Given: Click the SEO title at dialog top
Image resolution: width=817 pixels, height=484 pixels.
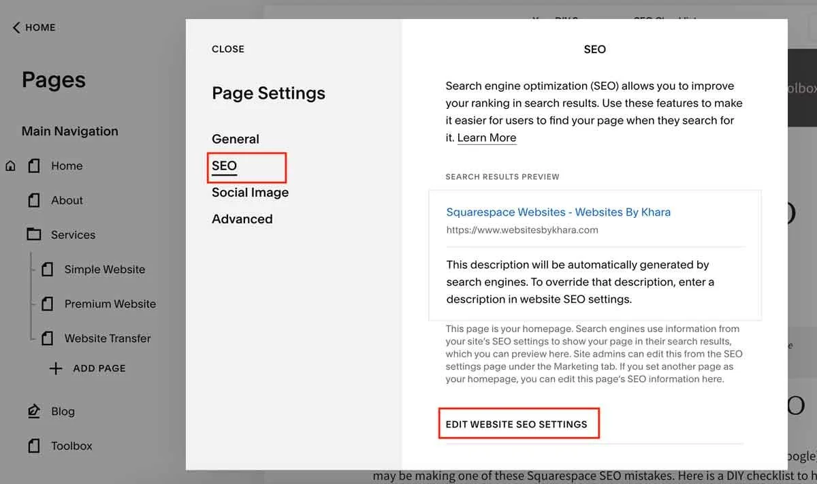Looking at the screenshot, I should click(595, 50).
